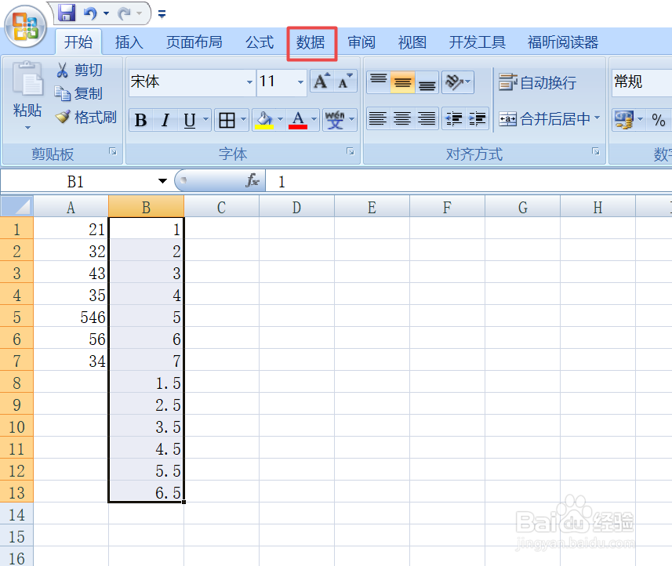The width and height of the screenshot is (672, 566).
Task: Open the font size dropdown 11
Action: [300, 82]
